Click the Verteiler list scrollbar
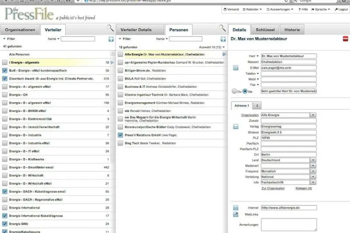 113,107
